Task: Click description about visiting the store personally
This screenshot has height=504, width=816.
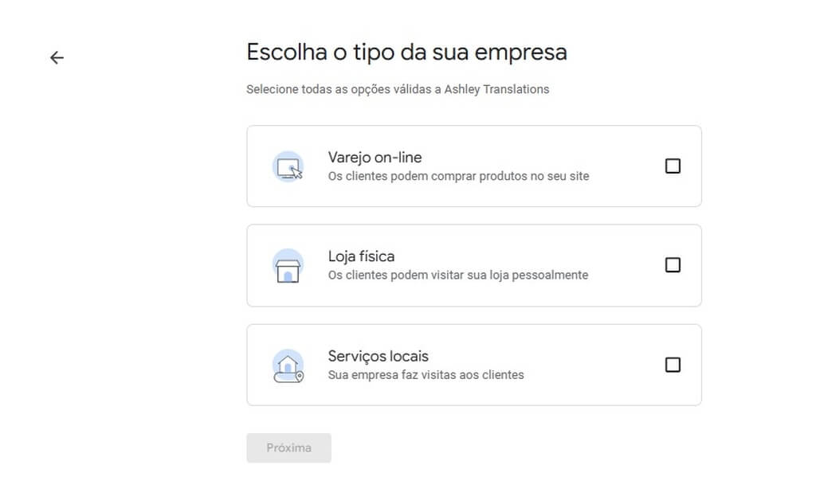Action: pyautogui.click(x=458, y=275)
